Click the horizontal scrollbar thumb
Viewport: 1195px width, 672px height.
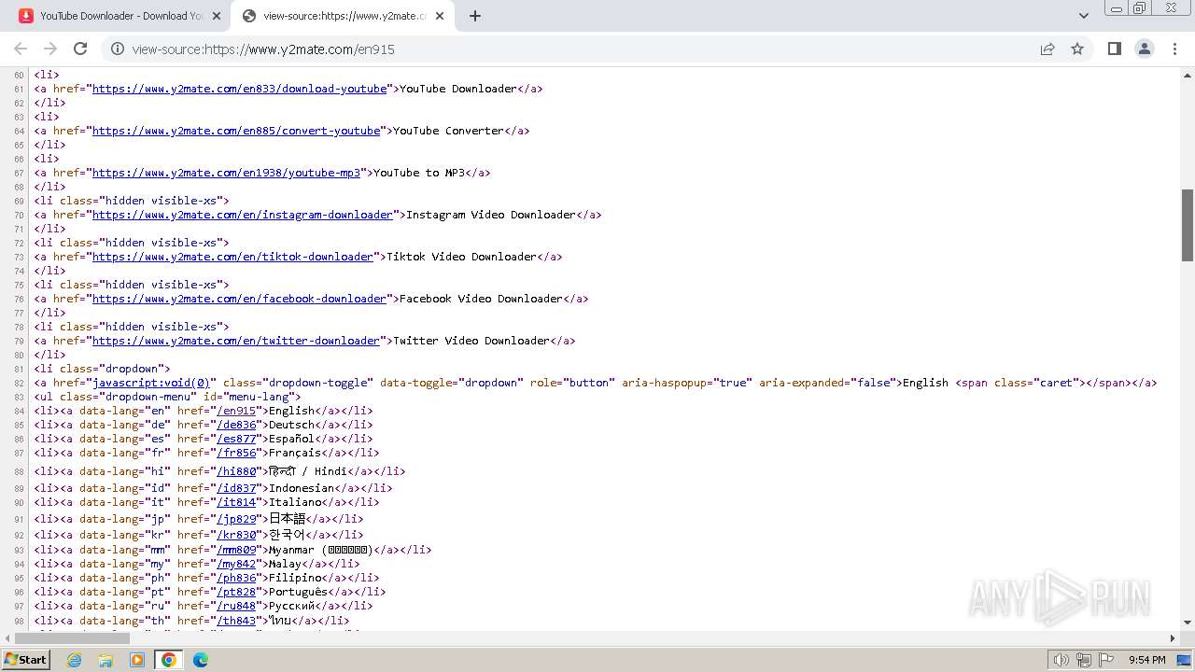click(73, 638)
